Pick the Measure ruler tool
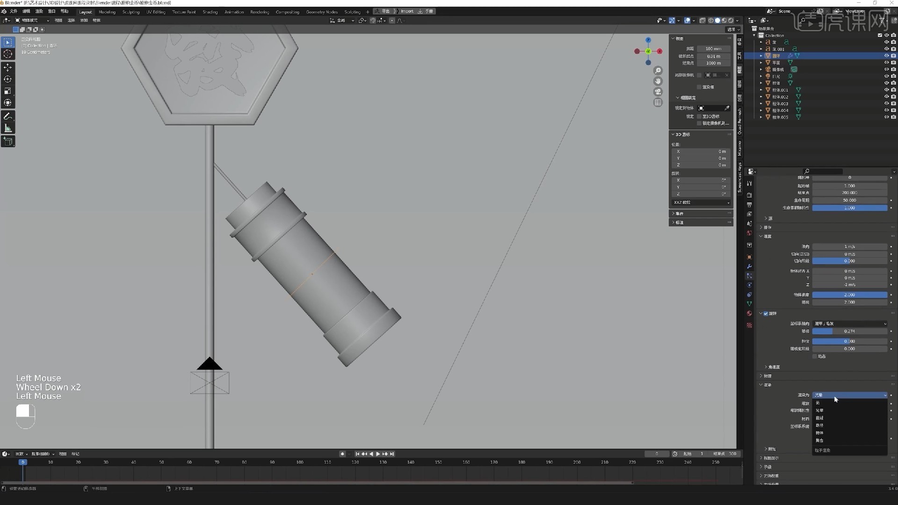 [8, 128]
